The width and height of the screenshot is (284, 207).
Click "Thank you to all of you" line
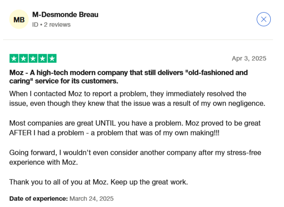coord(99,182)
